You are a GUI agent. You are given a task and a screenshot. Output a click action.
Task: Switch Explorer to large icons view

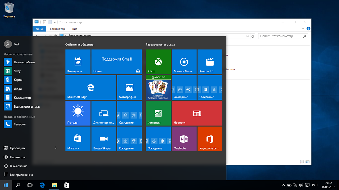pyautogui.click(x=307, y=162)
